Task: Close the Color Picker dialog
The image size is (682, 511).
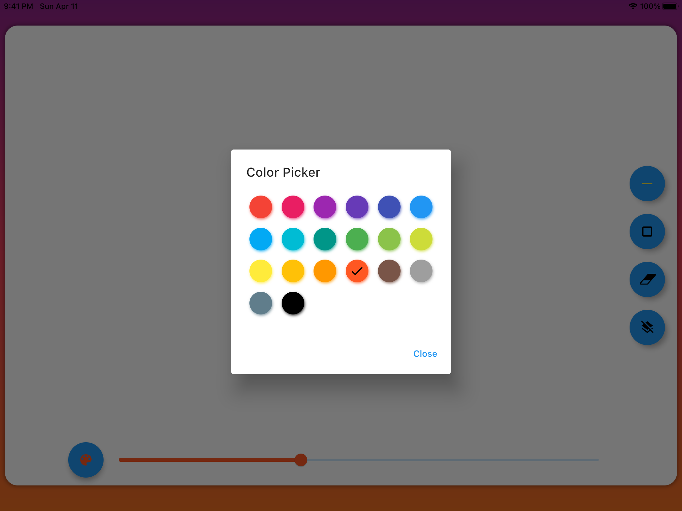Action: tap(425, 354)
